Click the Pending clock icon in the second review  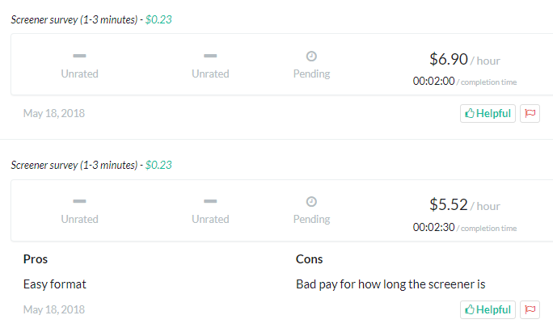pos(311,202)
